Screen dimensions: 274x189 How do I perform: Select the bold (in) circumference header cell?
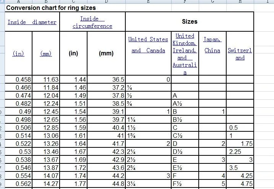[73, 53]
